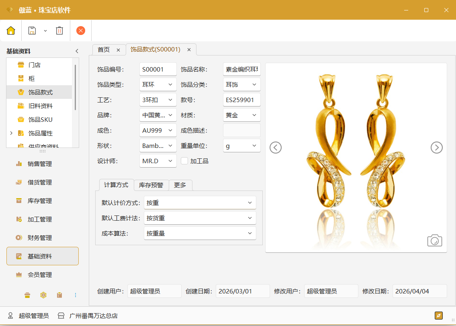This screenshot has height=326, width=456.
Task: Click the sidebar splitter grip dots
Action: 43,151
